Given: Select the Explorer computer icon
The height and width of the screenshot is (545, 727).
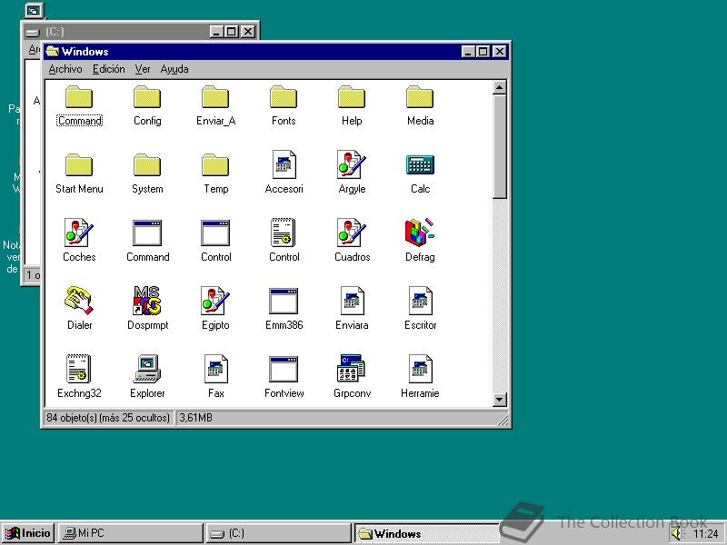Looking at the screenshot, I should (x=147, y=369).
